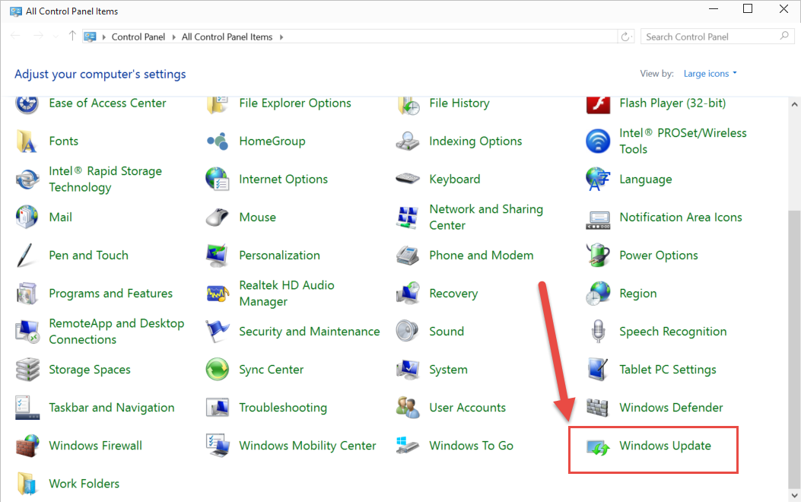Click the recent locations chevron in navigation

[x=56, y=37]
